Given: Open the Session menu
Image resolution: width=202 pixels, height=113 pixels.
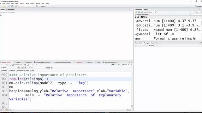Looking at the screenshot, I should 22,3.
